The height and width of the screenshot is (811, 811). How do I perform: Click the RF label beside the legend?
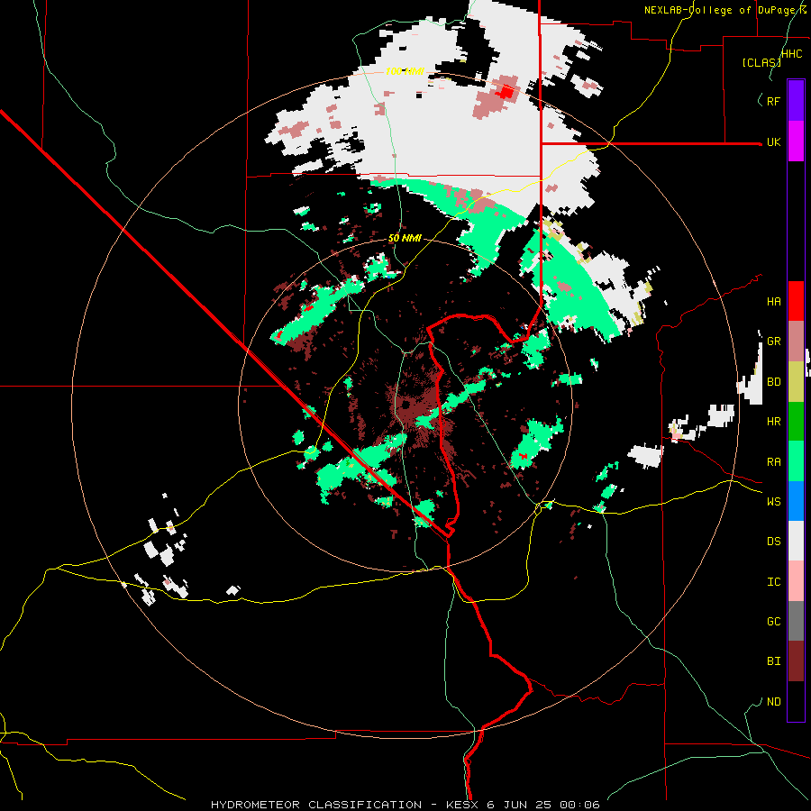[x=773, y=101]
